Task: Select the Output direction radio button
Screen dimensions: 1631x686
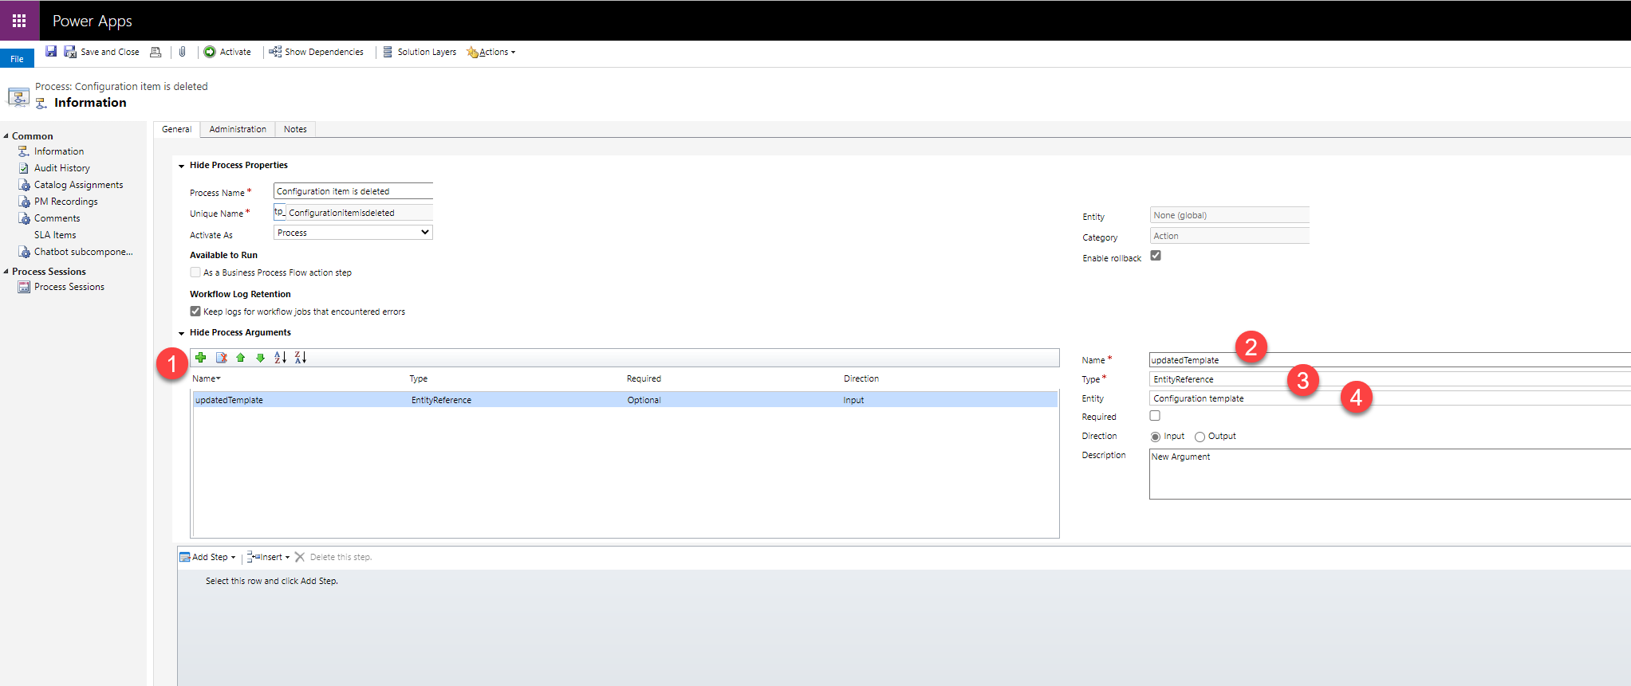Action: pyautogui.click(x=1200, y=437)
